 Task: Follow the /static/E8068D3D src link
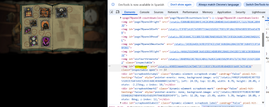pos(215,22)
